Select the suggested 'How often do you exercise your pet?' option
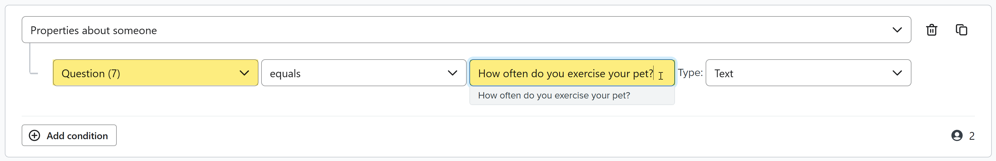The width and height of the screenshot is (996, 161). pyautogui.click(x=572, y=95)
